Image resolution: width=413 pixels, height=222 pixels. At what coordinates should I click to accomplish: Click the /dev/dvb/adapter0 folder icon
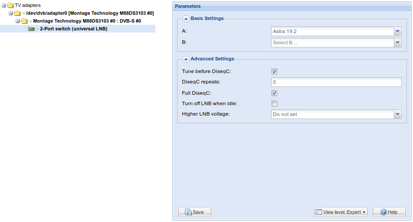click(x=17, y=13)
